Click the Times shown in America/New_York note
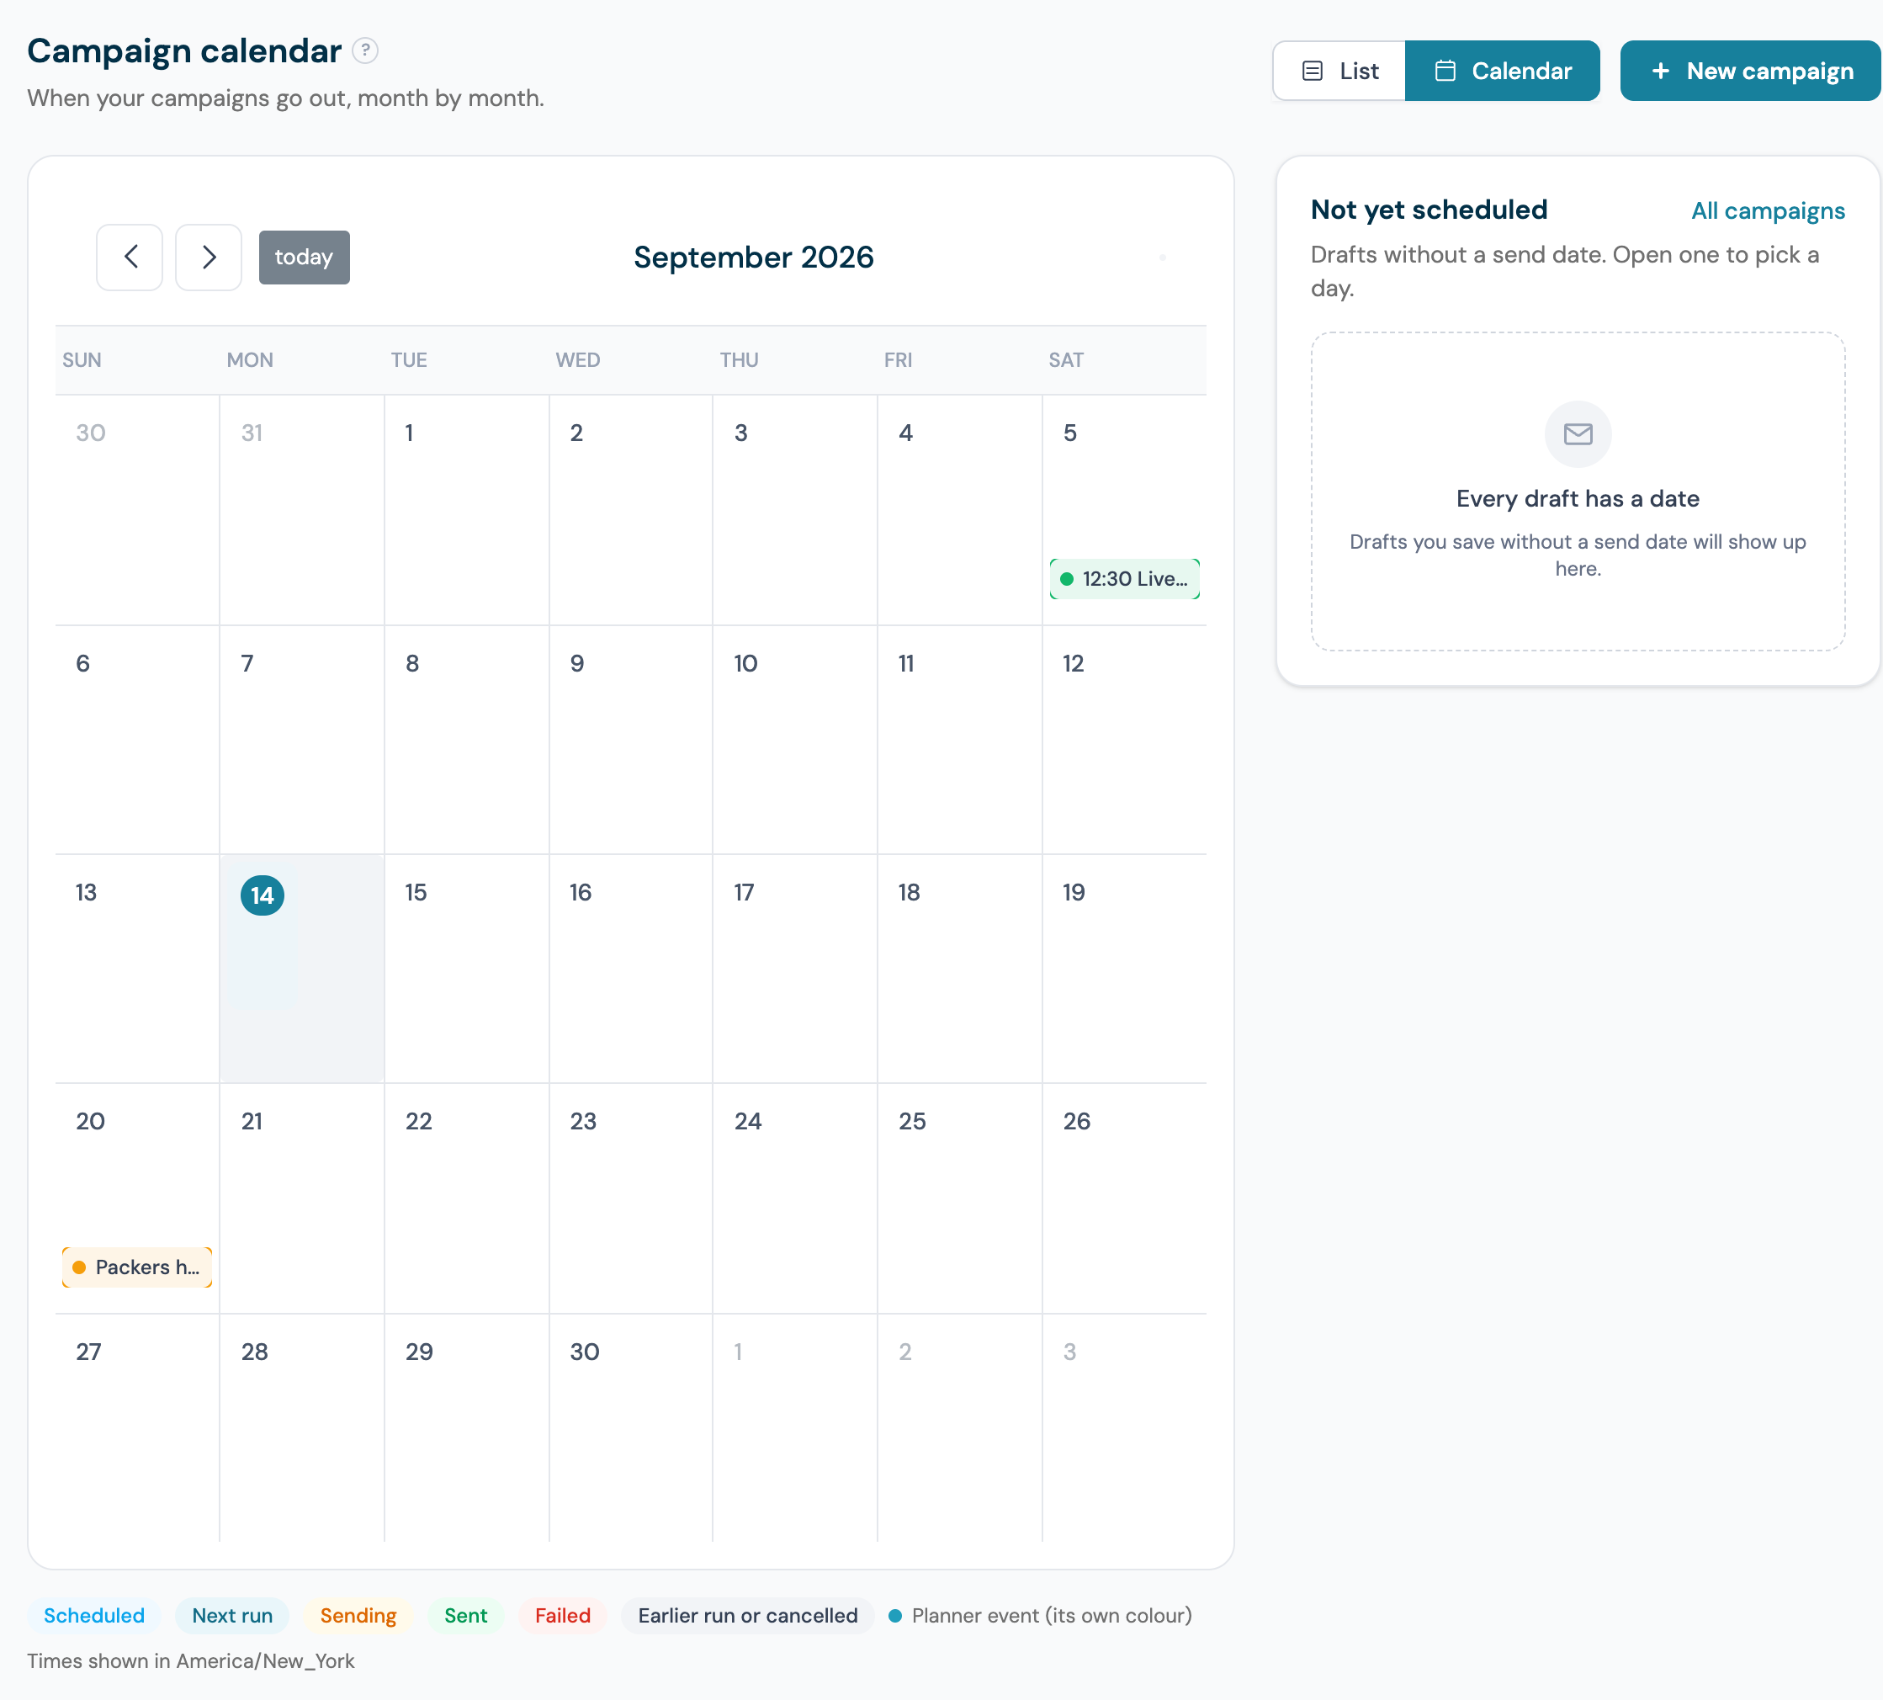 coord(190,1660)
